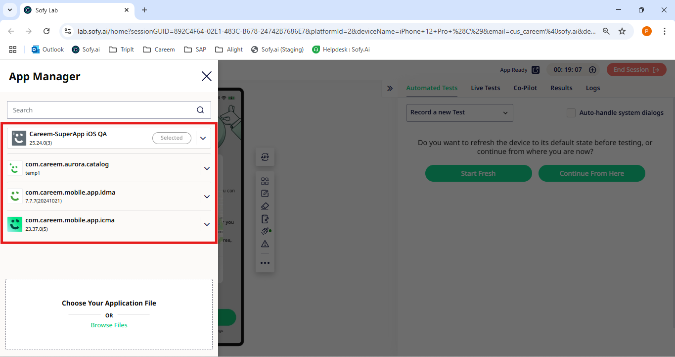Open the Alight bookmark folder
This screenshot has height=357, width=675.
pos(229,50)
